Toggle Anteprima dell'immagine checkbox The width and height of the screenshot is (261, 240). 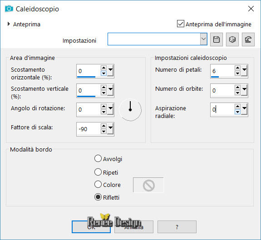point(181,24)
